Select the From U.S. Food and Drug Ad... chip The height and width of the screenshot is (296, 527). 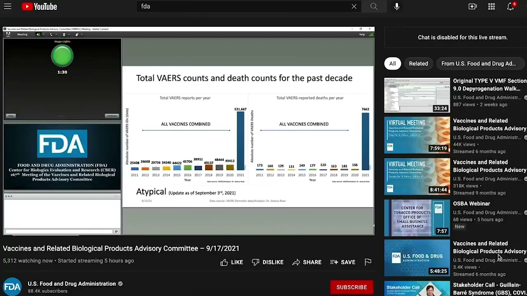pos(478,64)
